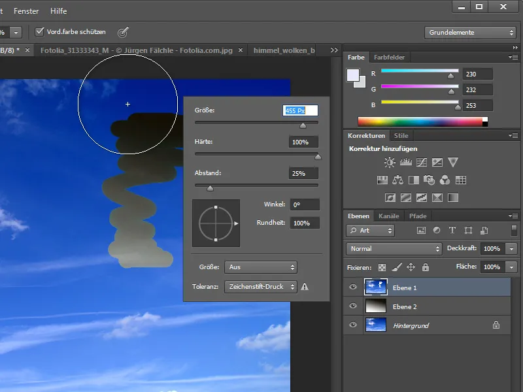The width and height of the screenshot is (523, 392).
Task: Toggle the layer filter switch
Action: pos(514,230)
